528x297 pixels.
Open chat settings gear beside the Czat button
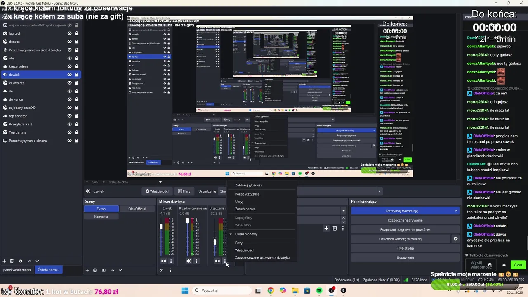click(504, 265)
